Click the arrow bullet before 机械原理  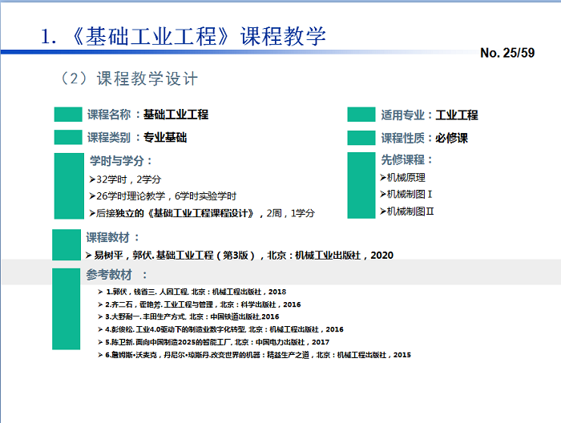point(382,178)
